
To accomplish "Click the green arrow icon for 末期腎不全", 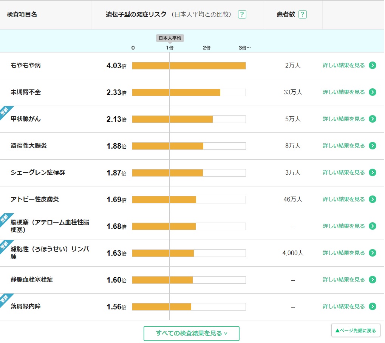I will point(373,92).
